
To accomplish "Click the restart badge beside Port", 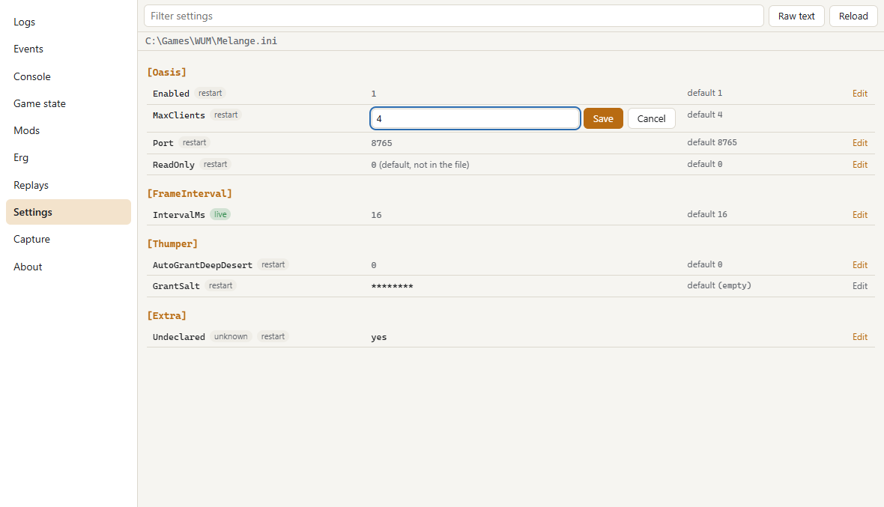I will [195, 142].
